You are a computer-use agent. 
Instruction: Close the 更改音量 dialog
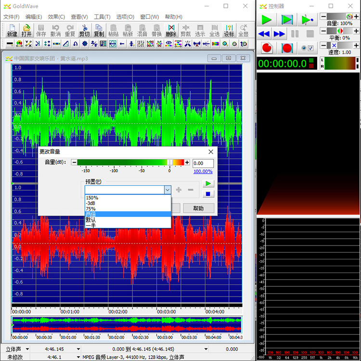[x=211, y=152]
